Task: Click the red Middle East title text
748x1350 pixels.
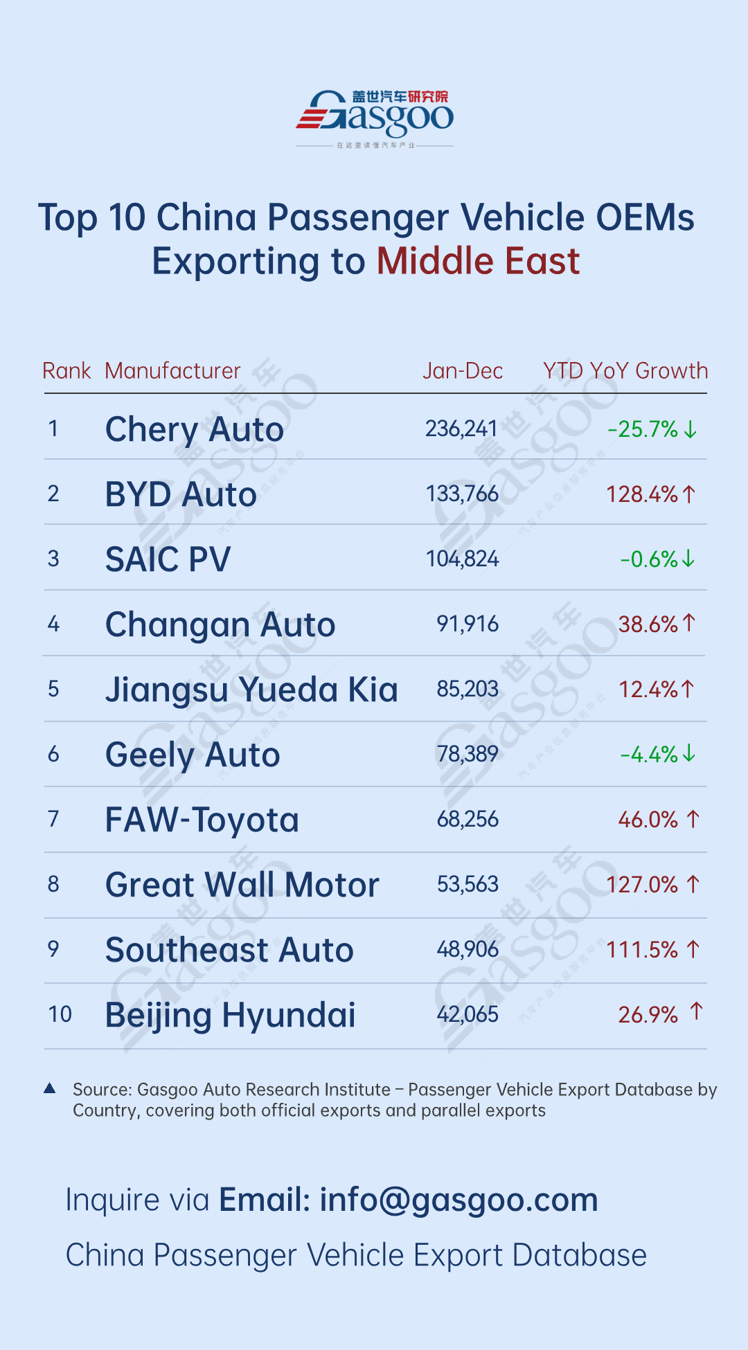Action: (x=478, y=262)
